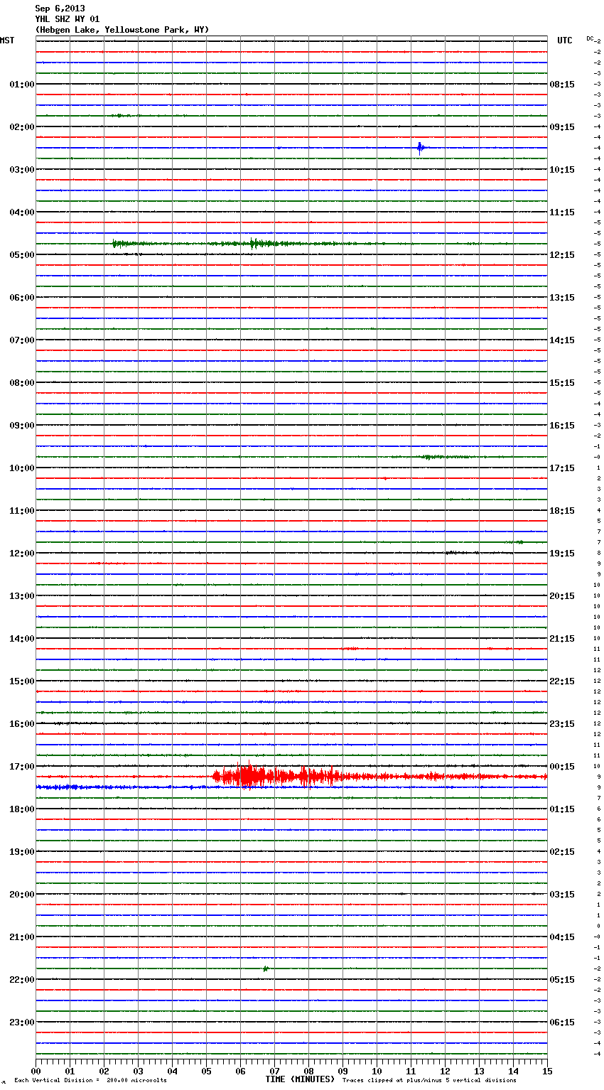This screenshot has width=604, height=1090.
Task: Click the 11:15 UTC time label
Action: pos(562,212)
